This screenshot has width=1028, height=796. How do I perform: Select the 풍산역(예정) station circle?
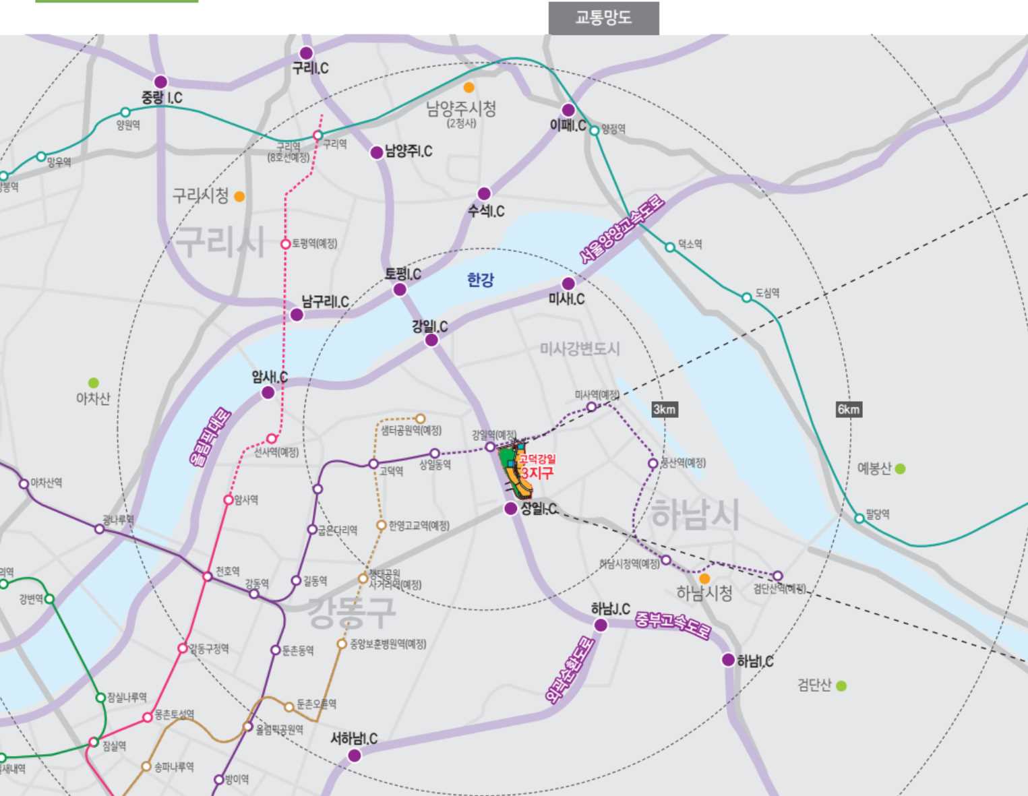click(x=653, y=463)
